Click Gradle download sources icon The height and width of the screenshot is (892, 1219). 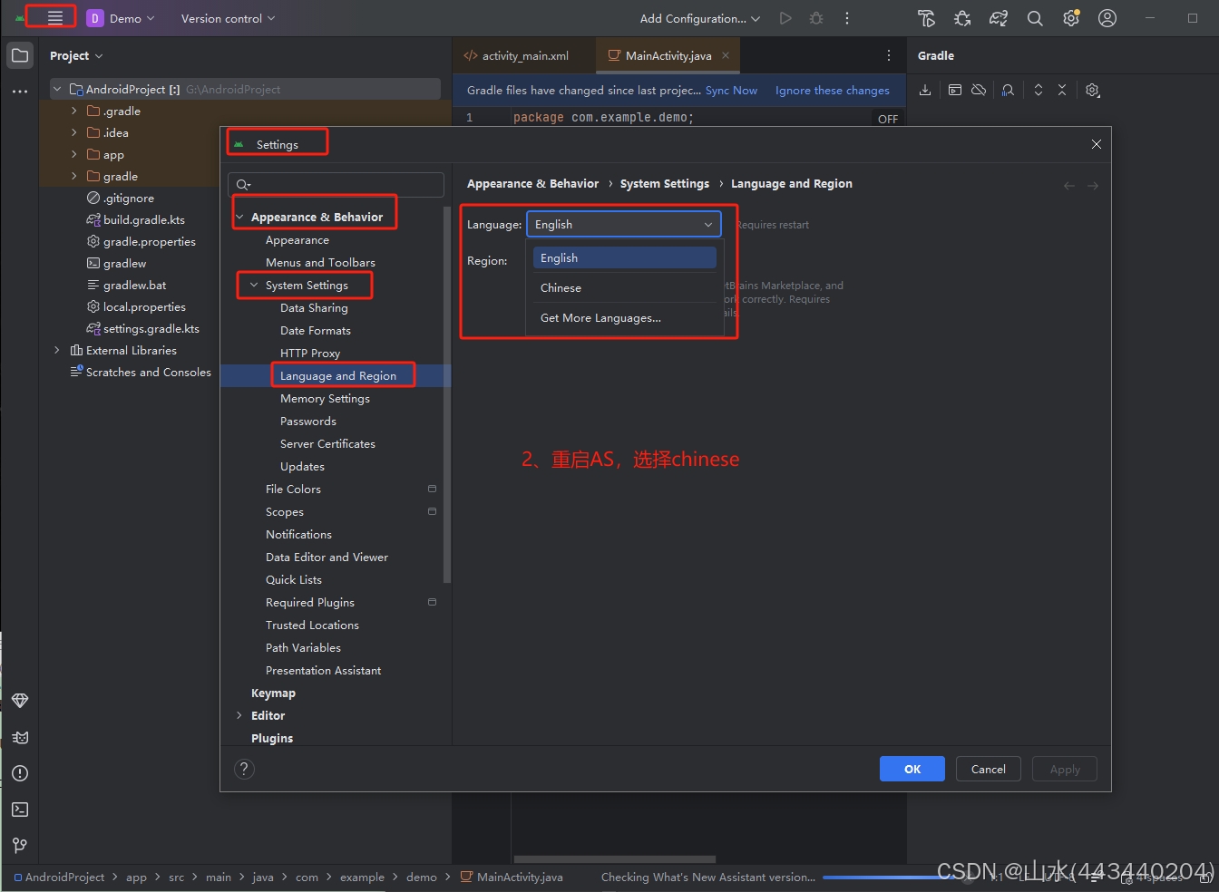click(925, 90)
